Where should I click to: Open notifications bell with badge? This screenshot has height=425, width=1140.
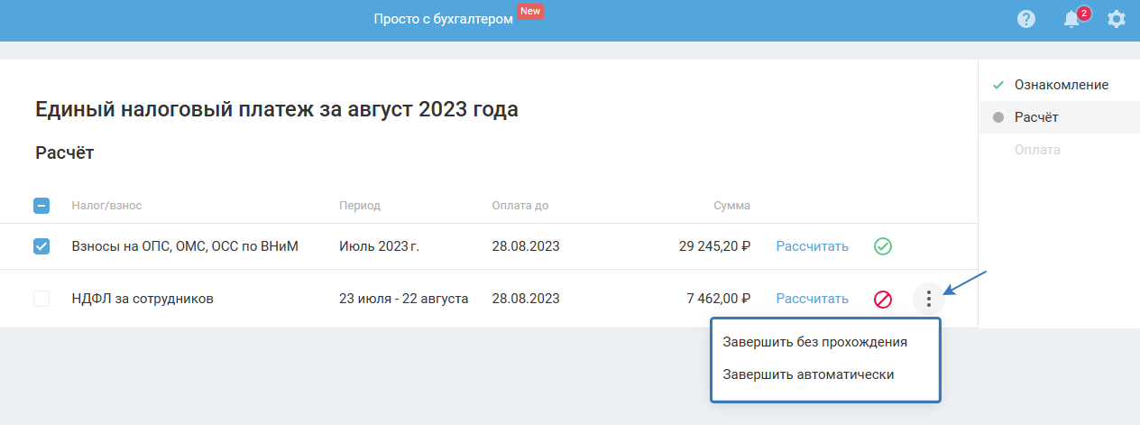point(1071,18)
